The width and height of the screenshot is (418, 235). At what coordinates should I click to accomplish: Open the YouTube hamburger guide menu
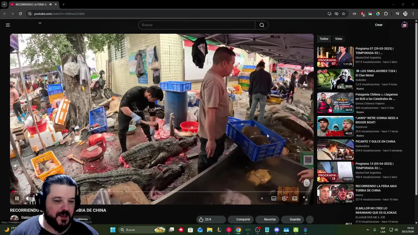[x=8, y=25]
